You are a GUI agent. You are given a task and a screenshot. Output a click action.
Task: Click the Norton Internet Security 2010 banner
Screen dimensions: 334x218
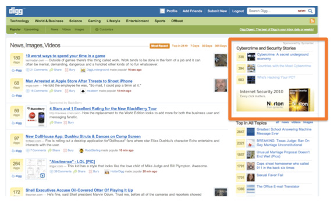tap(275, 100)
